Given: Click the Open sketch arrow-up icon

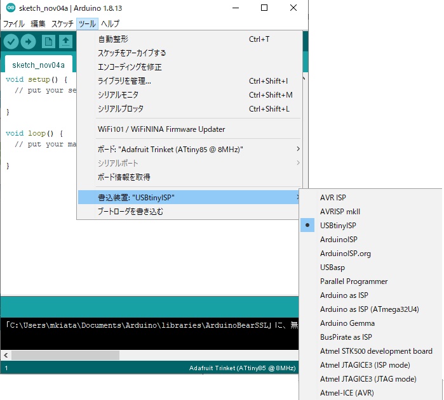Looking at the screenshot, I should [65, 42].
